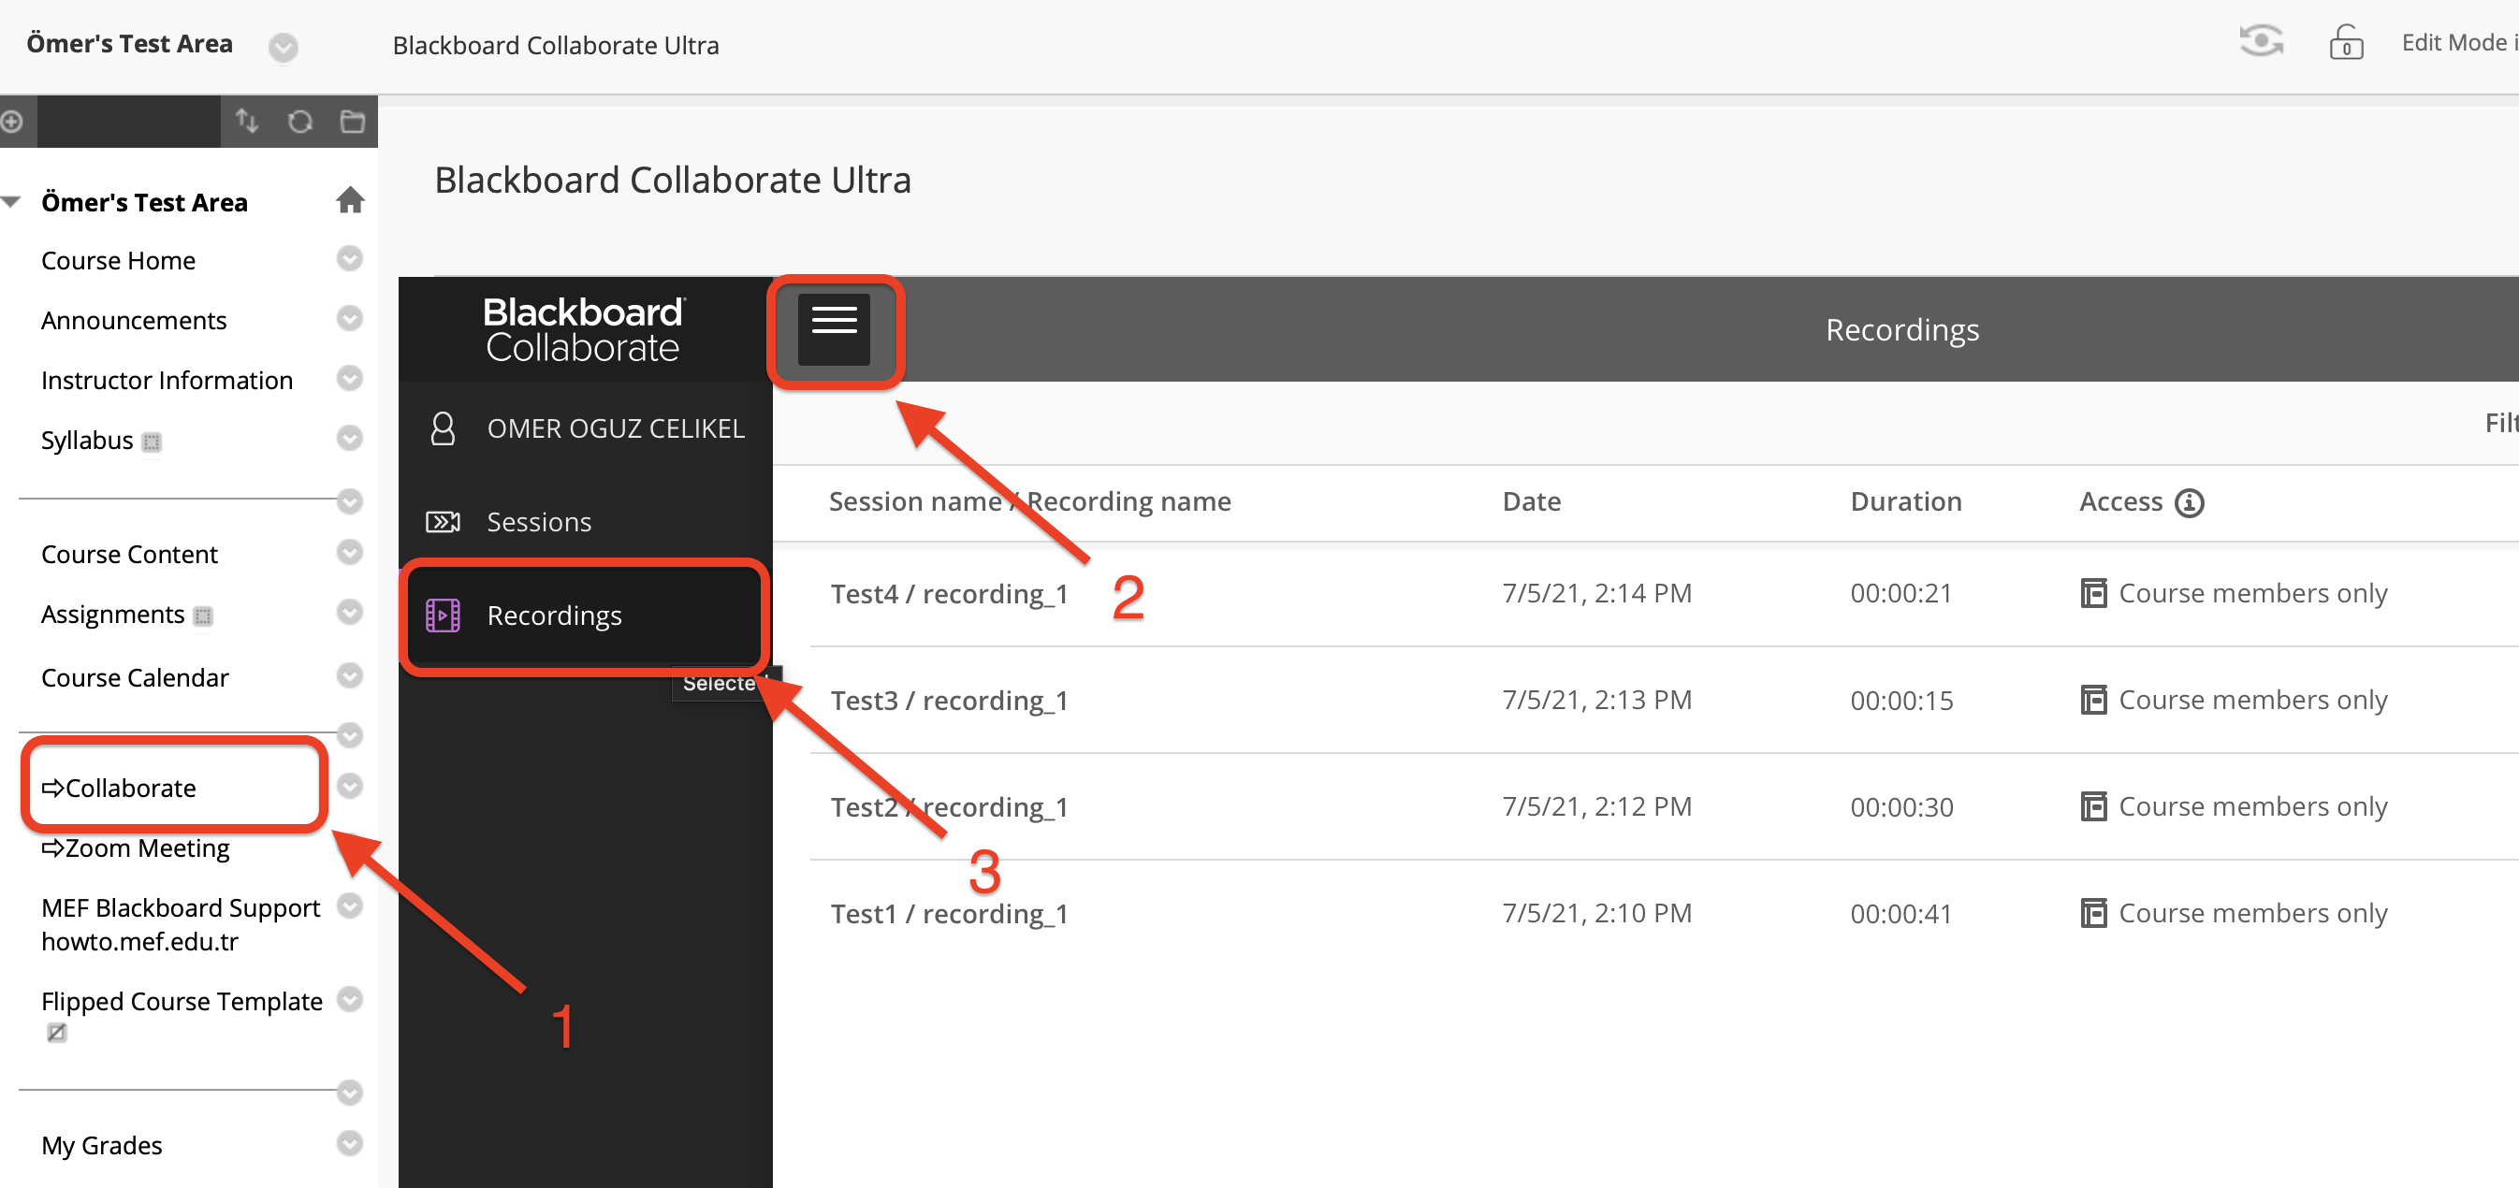
Task: Open dropdown next to Ömer's Test Area in header
Action: point(284,47)
